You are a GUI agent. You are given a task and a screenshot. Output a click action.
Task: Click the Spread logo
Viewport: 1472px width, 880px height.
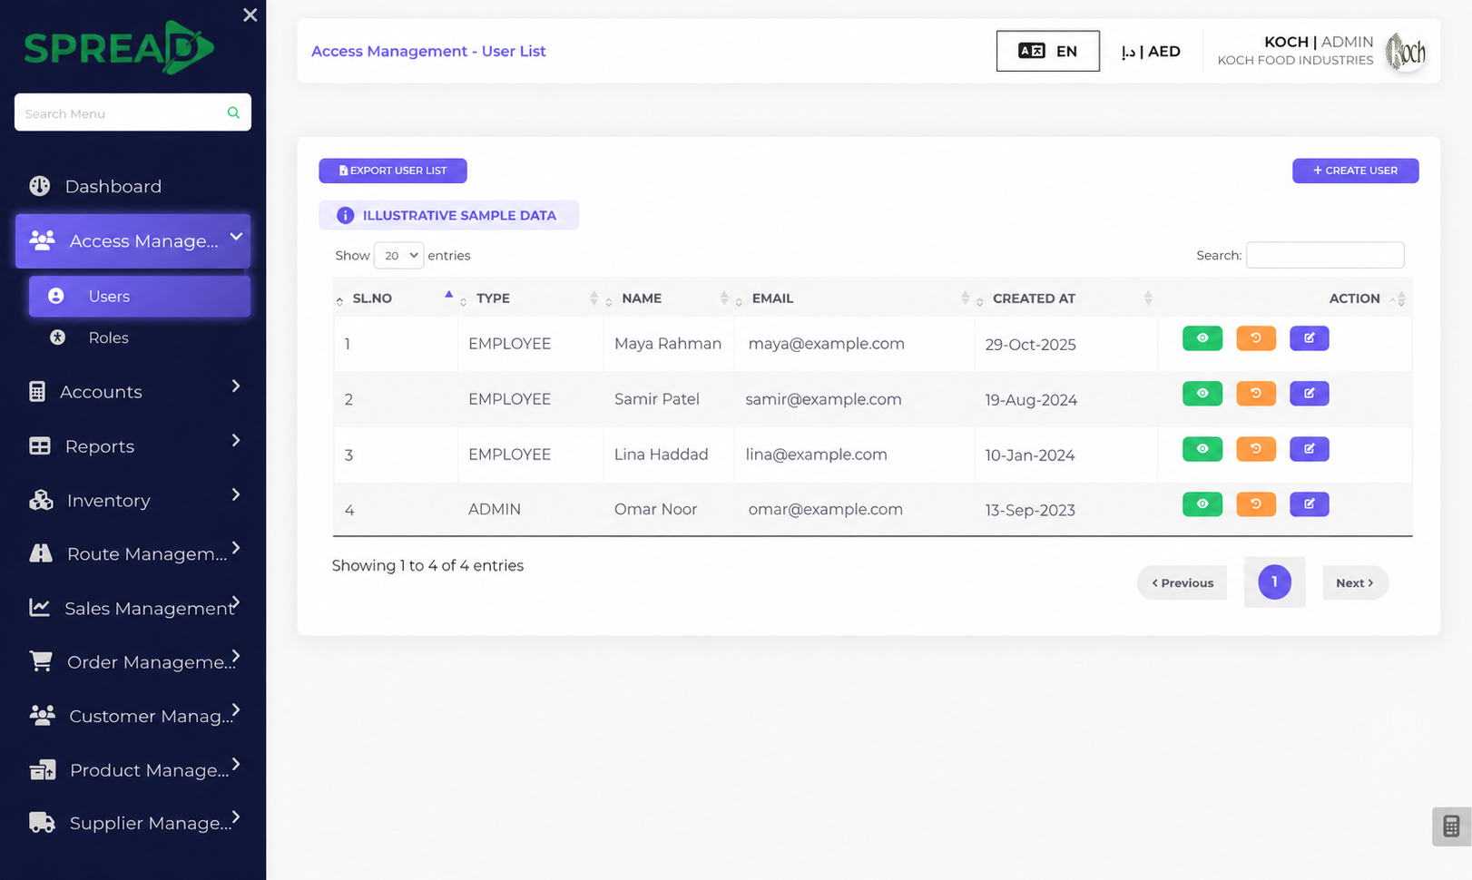(119, 47)
